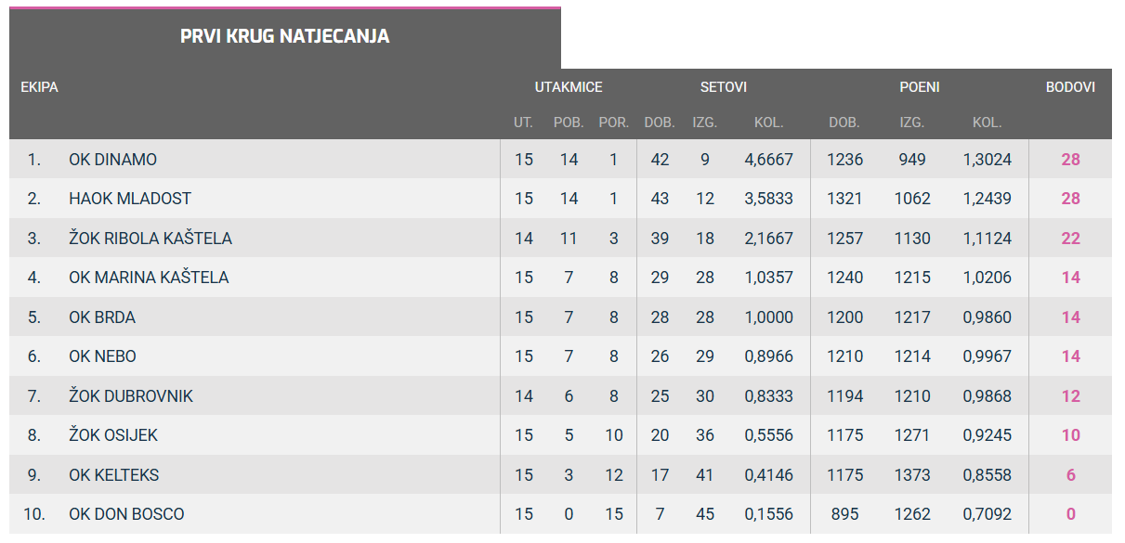Click the POR. losses column subheader
Viewport: 1125px width, 543px height.
pyautogui.click(x=614, y=123)
